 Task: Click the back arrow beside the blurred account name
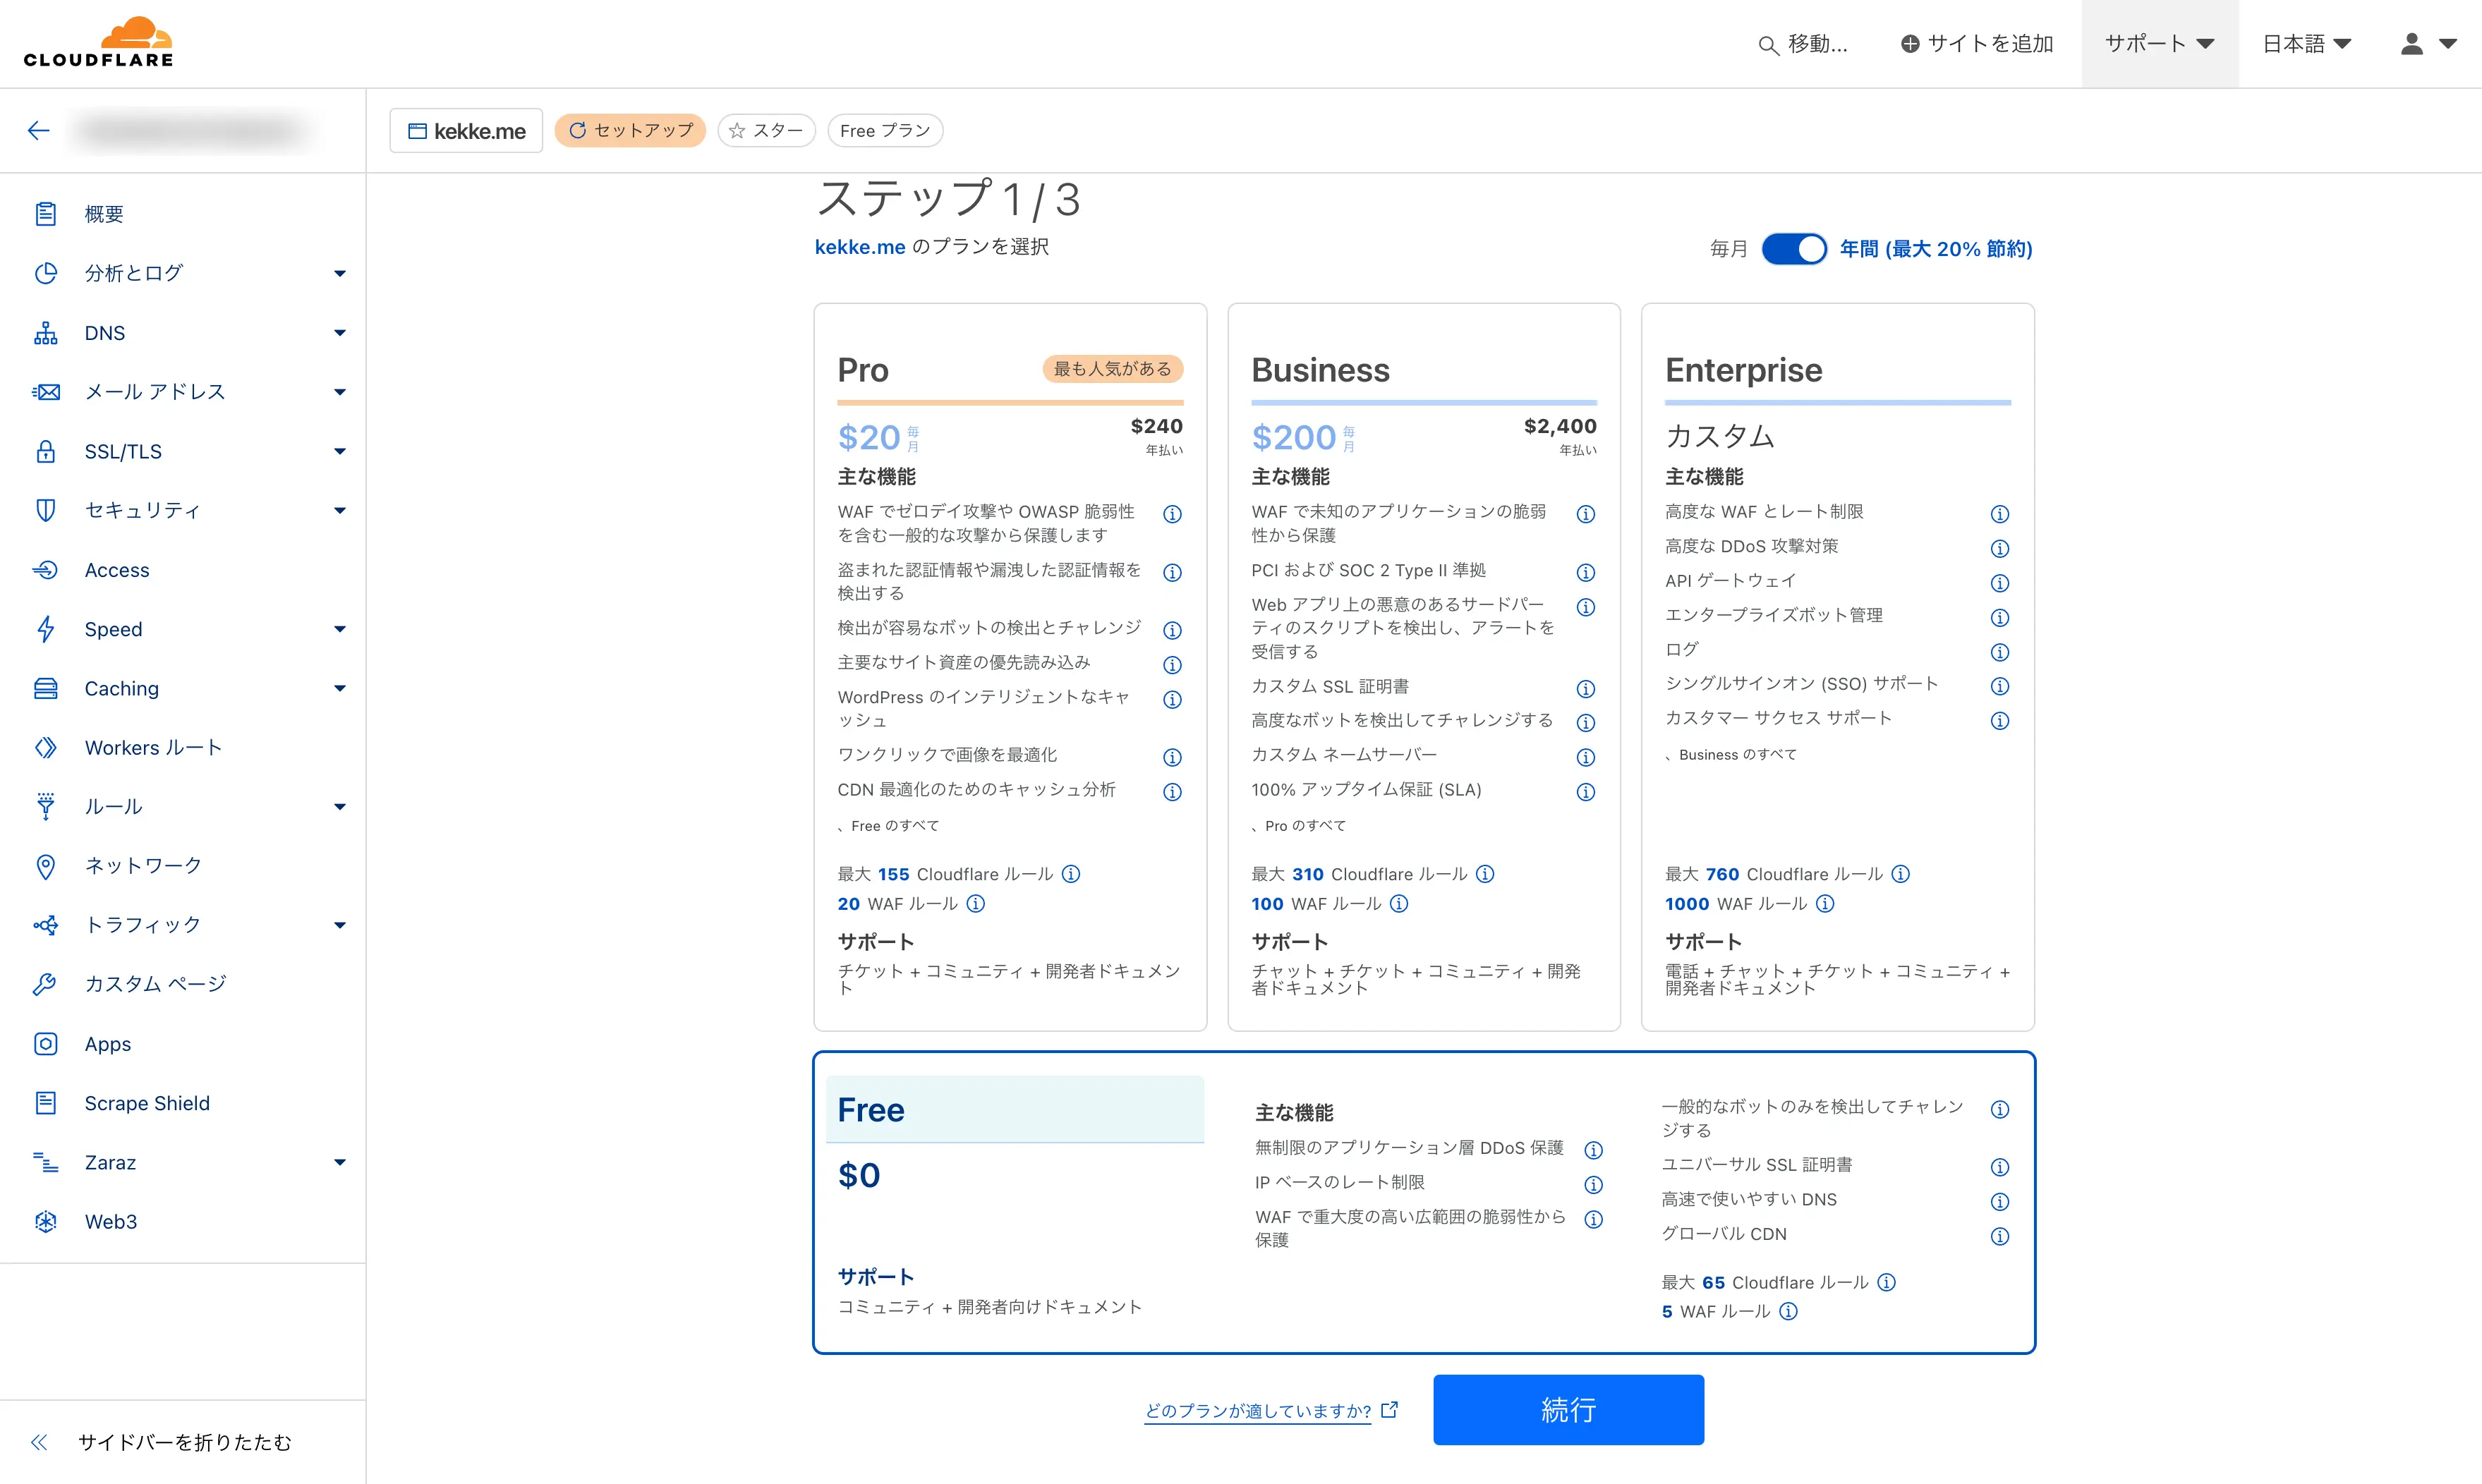[39, 130]
